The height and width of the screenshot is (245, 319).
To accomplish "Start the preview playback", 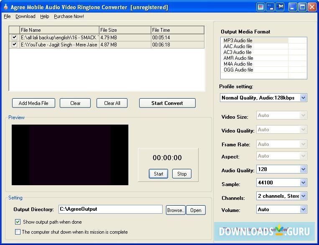I will click(158, 174).
